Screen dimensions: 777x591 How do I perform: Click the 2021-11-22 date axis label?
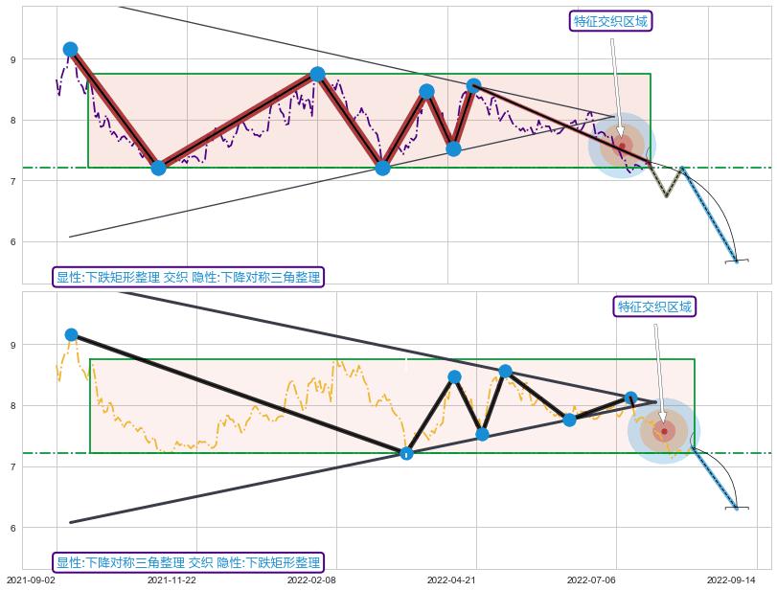pos(171,580)
